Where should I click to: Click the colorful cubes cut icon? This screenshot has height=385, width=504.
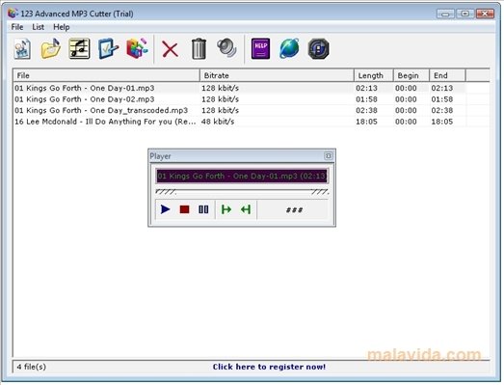(x=137, y=49)
